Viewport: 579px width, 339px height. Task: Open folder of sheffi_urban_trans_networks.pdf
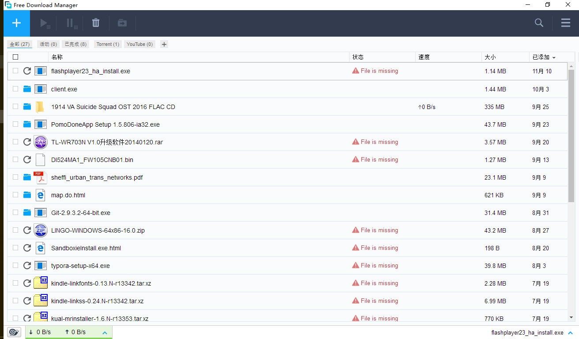(x=27, y=177)
